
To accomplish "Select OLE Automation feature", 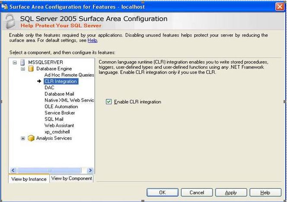I will pos(61,107).
